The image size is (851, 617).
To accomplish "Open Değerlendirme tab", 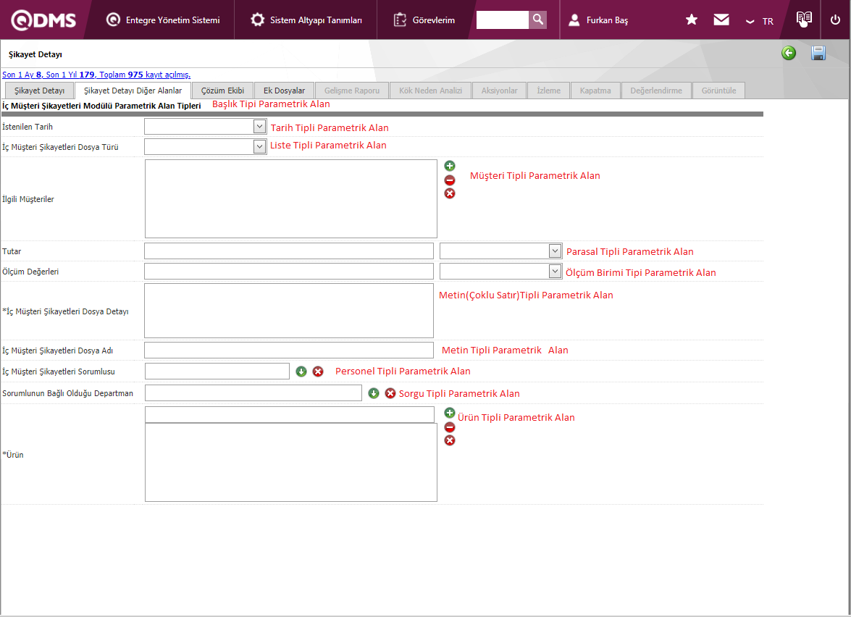I will tap(656, 91).
